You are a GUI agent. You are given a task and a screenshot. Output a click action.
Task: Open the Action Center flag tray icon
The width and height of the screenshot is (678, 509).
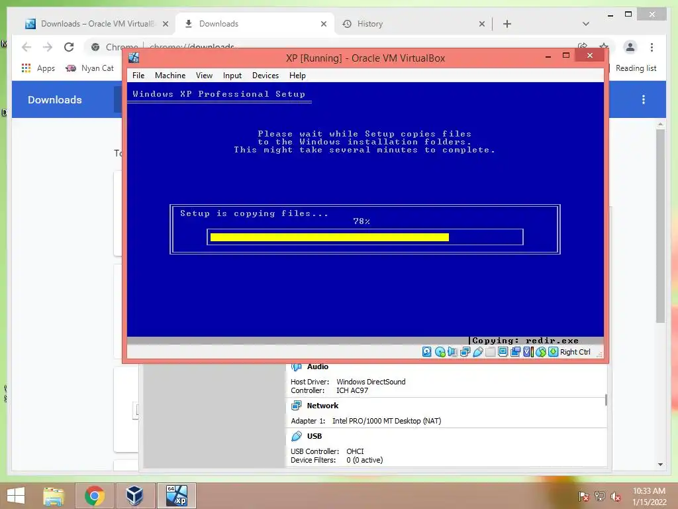point(584,496)
